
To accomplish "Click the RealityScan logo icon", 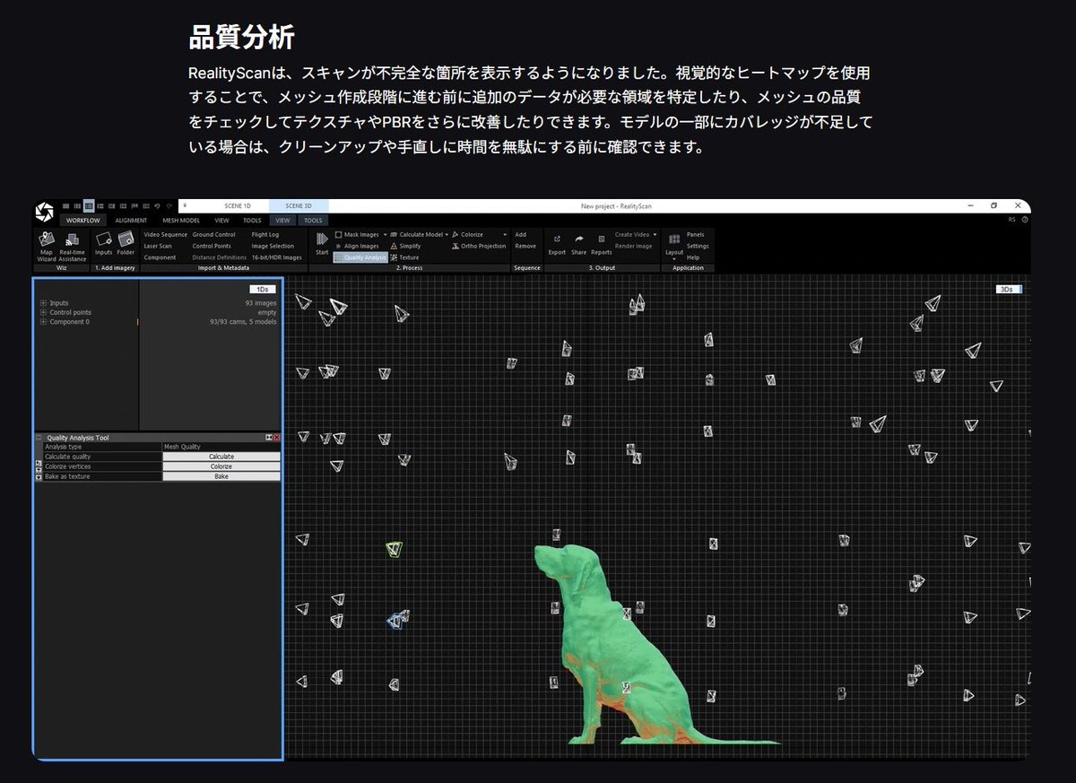I will 45,212.
